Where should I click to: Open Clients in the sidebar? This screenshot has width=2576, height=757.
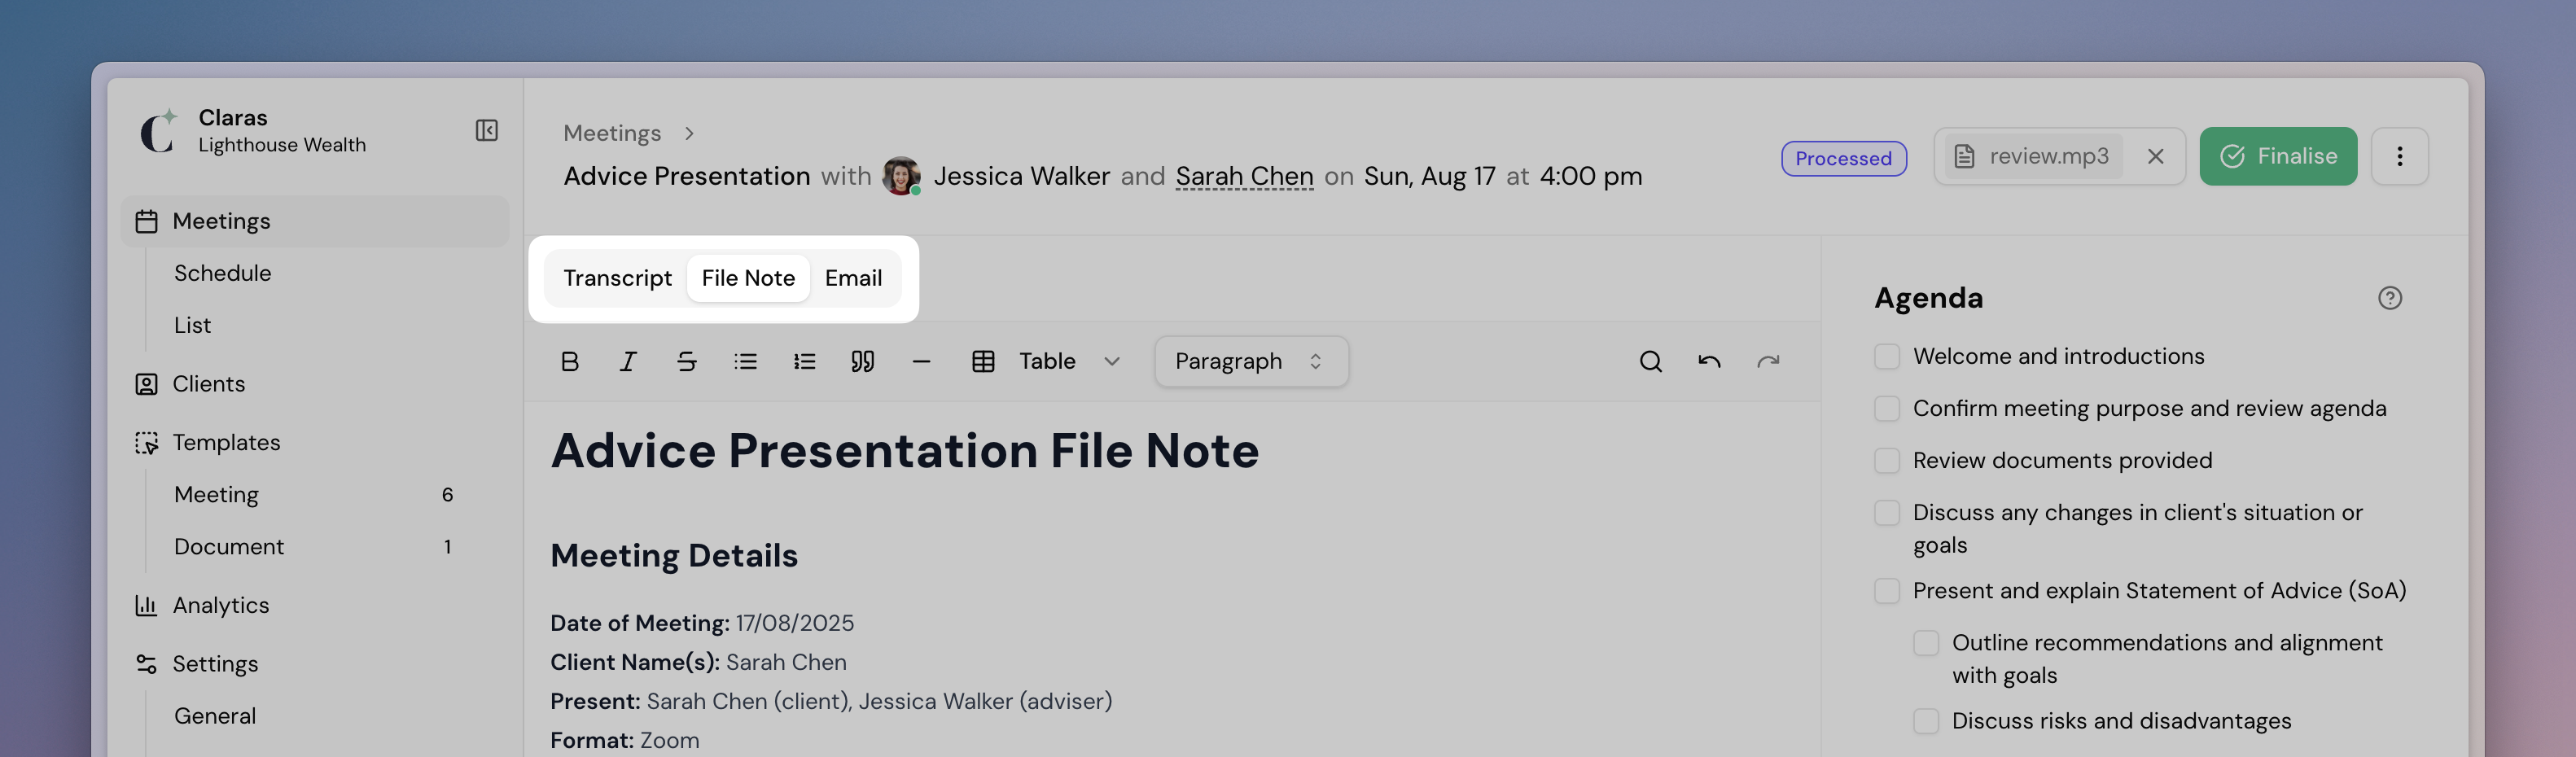click(x=208, y=384)
